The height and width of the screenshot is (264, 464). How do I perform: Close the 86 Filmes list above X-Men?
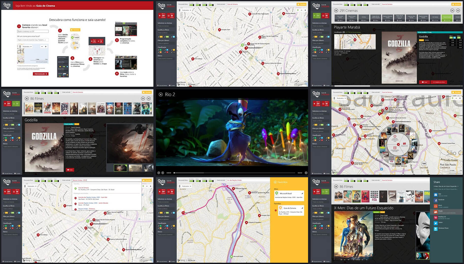click(336, 187)
